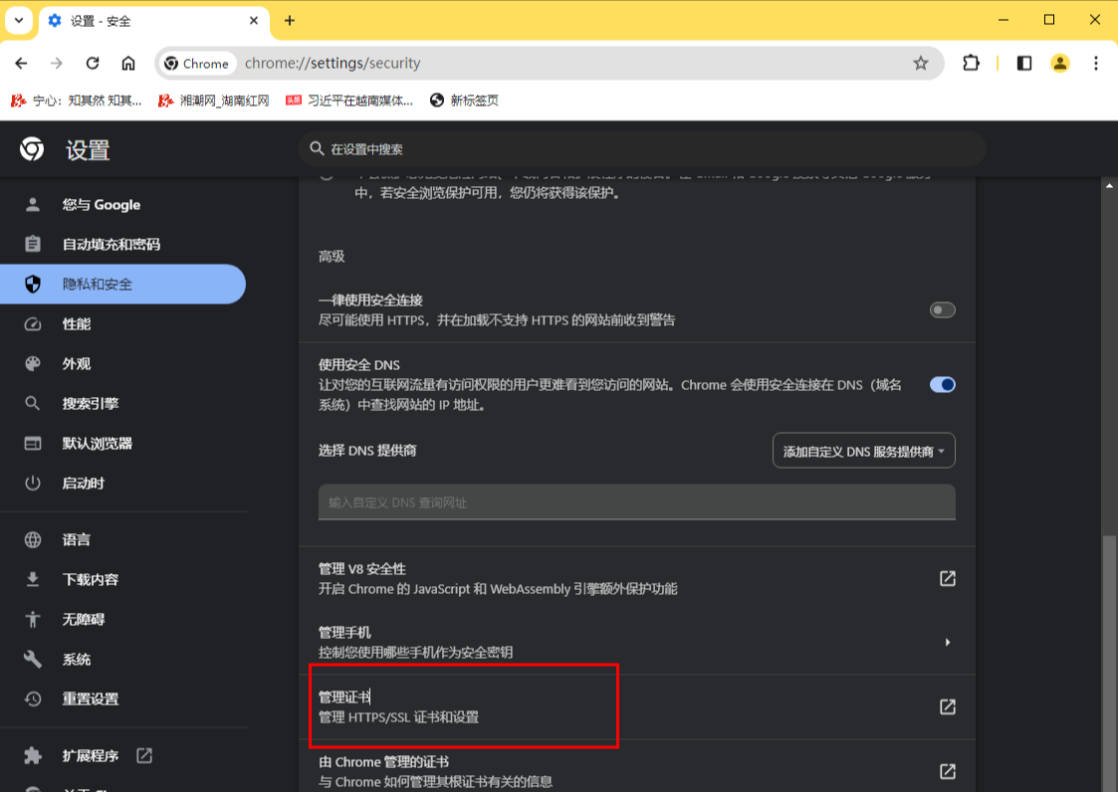Click the Chrome site info chip

click(196, 64)
